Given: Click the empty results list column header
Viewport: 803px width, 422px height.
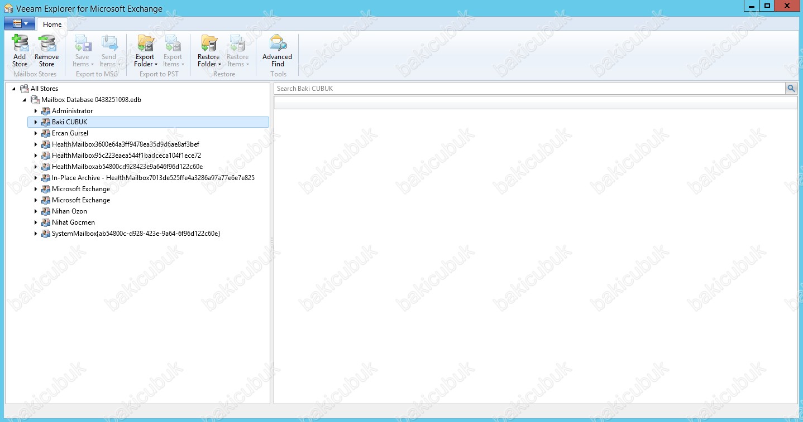Looking at the screenshot, I should (x=536, y=103).
